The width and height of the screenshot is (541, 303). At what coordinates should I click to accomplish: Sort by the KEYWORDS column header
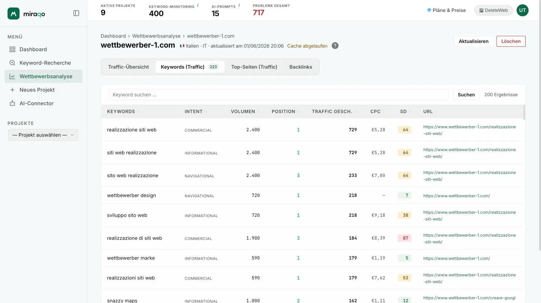click(121, 111)
